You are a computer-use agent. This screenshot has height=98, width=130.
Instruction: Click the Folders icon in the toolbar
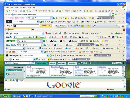coord(91,11)
